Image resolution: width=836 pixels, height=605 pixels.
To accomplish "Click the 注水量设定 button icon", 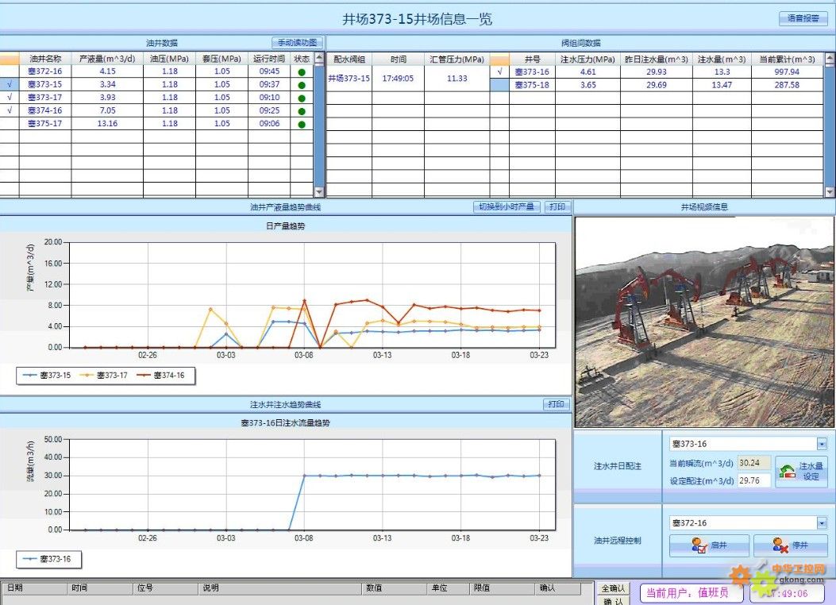I will tap(786, 472).
